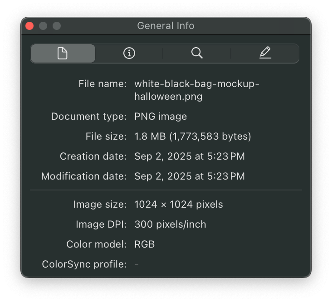
Task: Open the Annotations pencil tab
Action: coord(265,54)
